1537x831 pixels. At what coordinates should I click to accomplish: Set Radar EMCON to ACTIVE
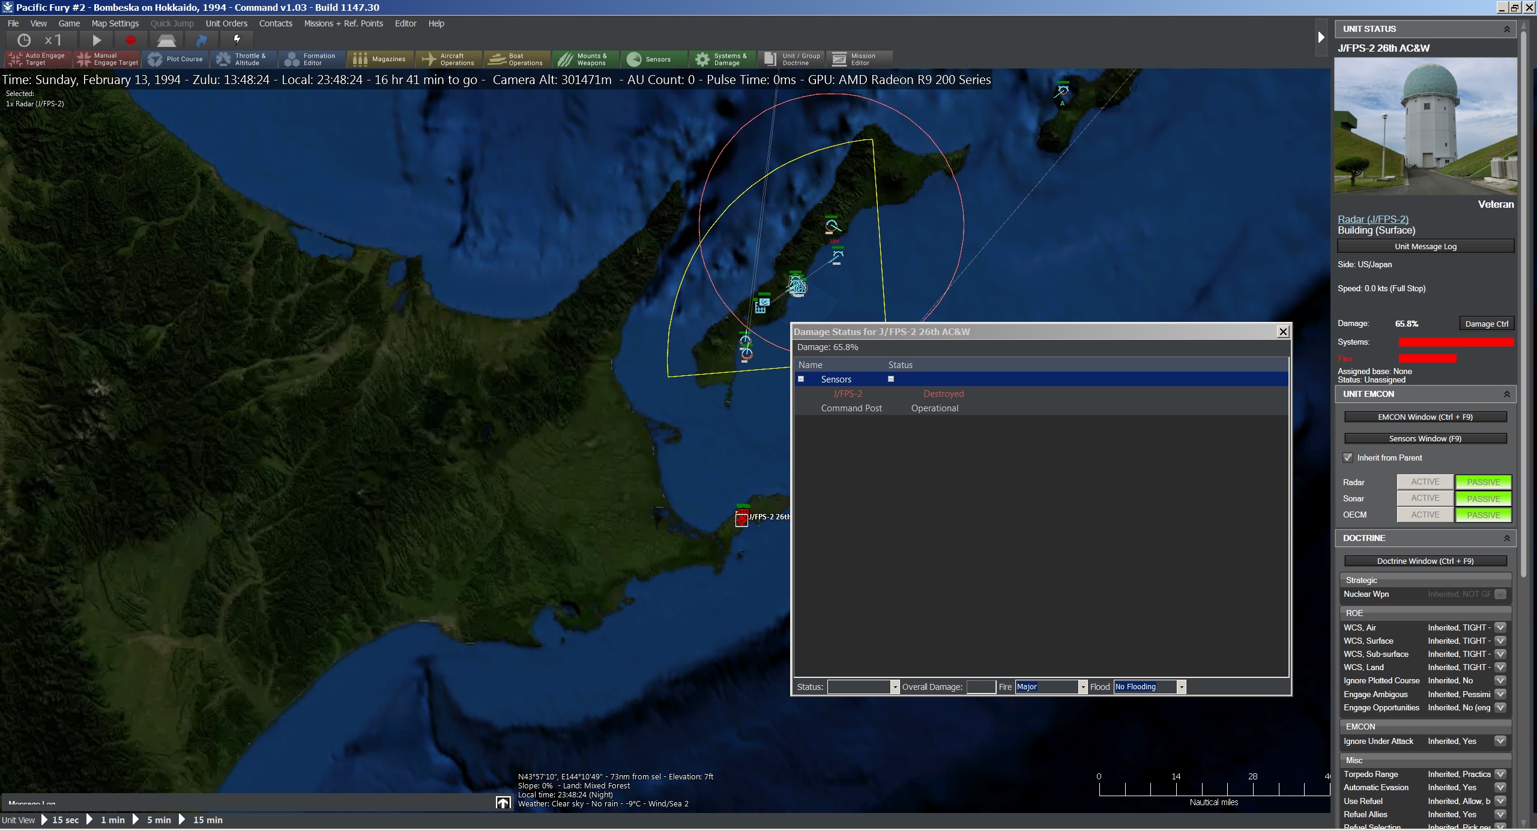[1425, 482]
